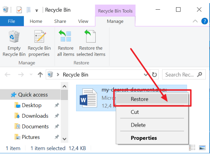Click the Refresh button in address bar
210x154 pixels.
point(155,74)
